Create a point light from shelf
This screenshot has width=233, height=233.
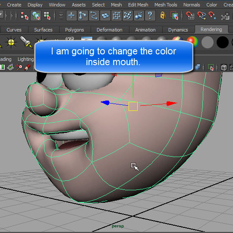pyautogui.click(x=11, y=42)
